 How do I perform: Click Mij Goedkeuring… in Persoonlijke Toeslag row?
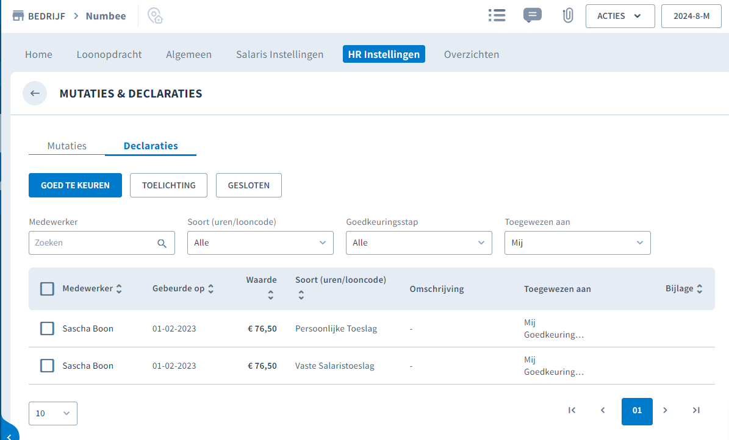[554, 328]
